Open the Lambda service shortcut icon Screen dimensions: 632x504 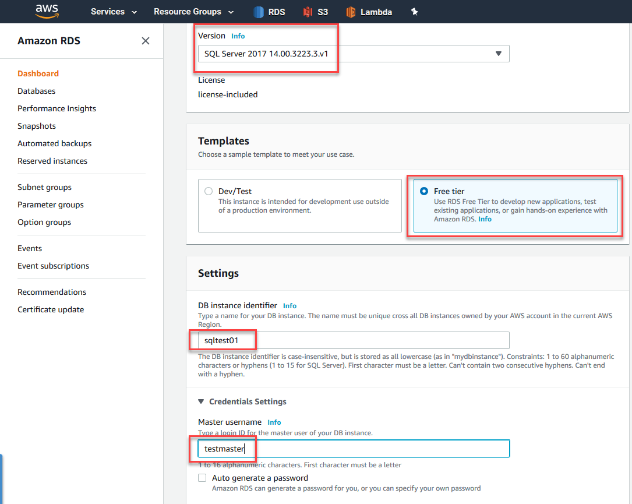click(351, 12)
